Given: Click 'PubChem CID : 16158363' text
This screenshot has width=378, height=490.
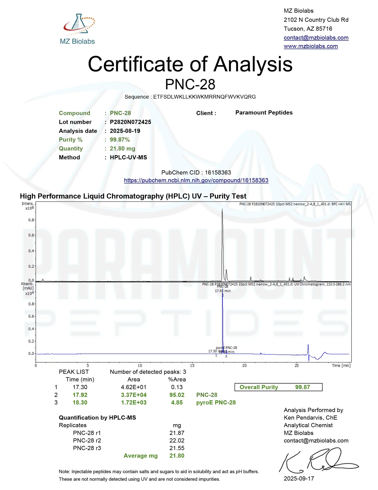Looking at the screenshot, I should [x=196, y=173].
